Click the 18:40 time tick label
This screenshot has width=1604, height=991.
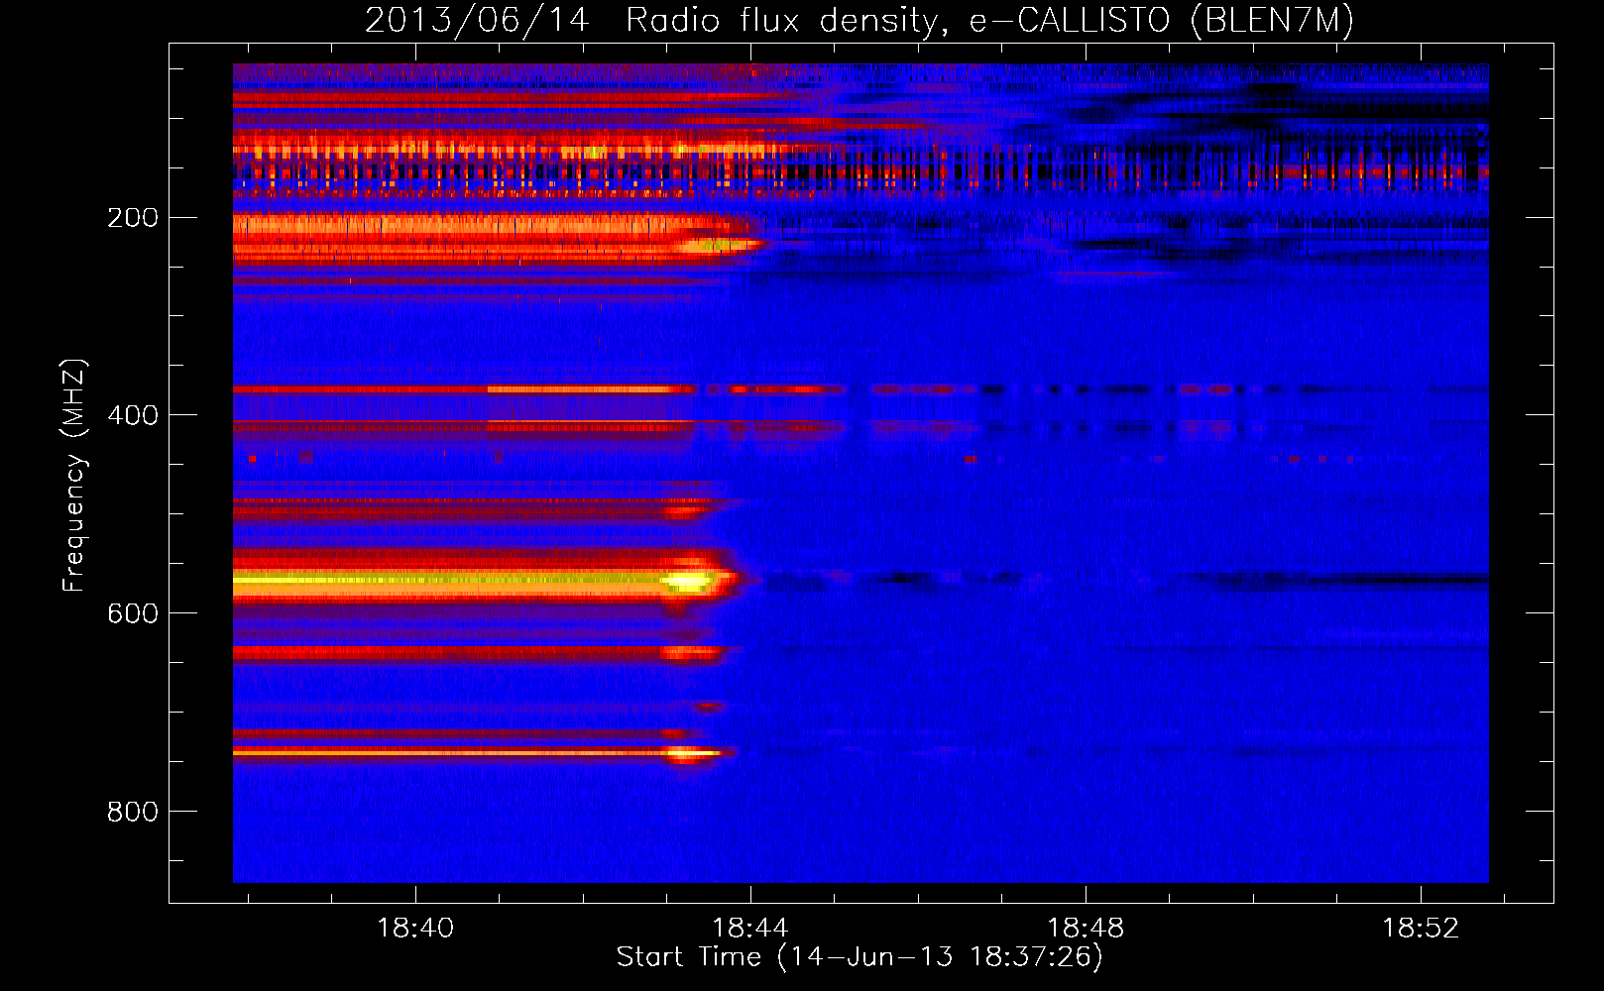pyautogui.click(x=415, y=928)
